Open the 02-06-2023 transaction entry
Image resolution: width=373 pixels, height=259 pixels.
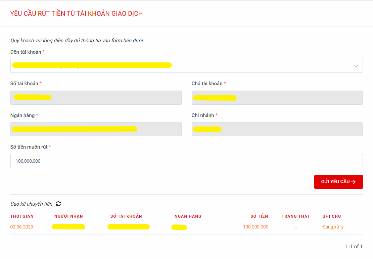22,227
